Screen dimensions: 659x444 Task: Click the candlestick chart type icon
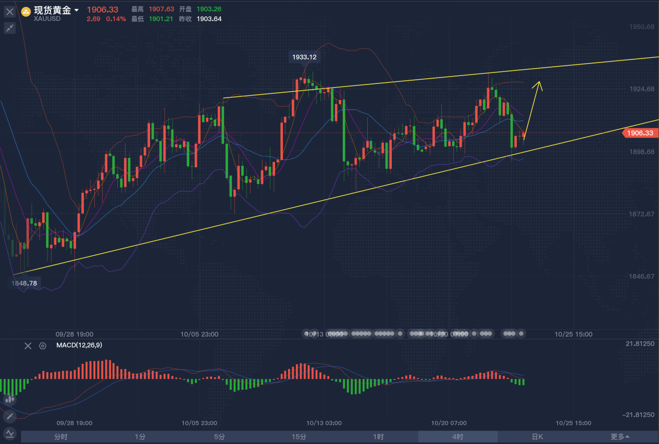[9, 399]
